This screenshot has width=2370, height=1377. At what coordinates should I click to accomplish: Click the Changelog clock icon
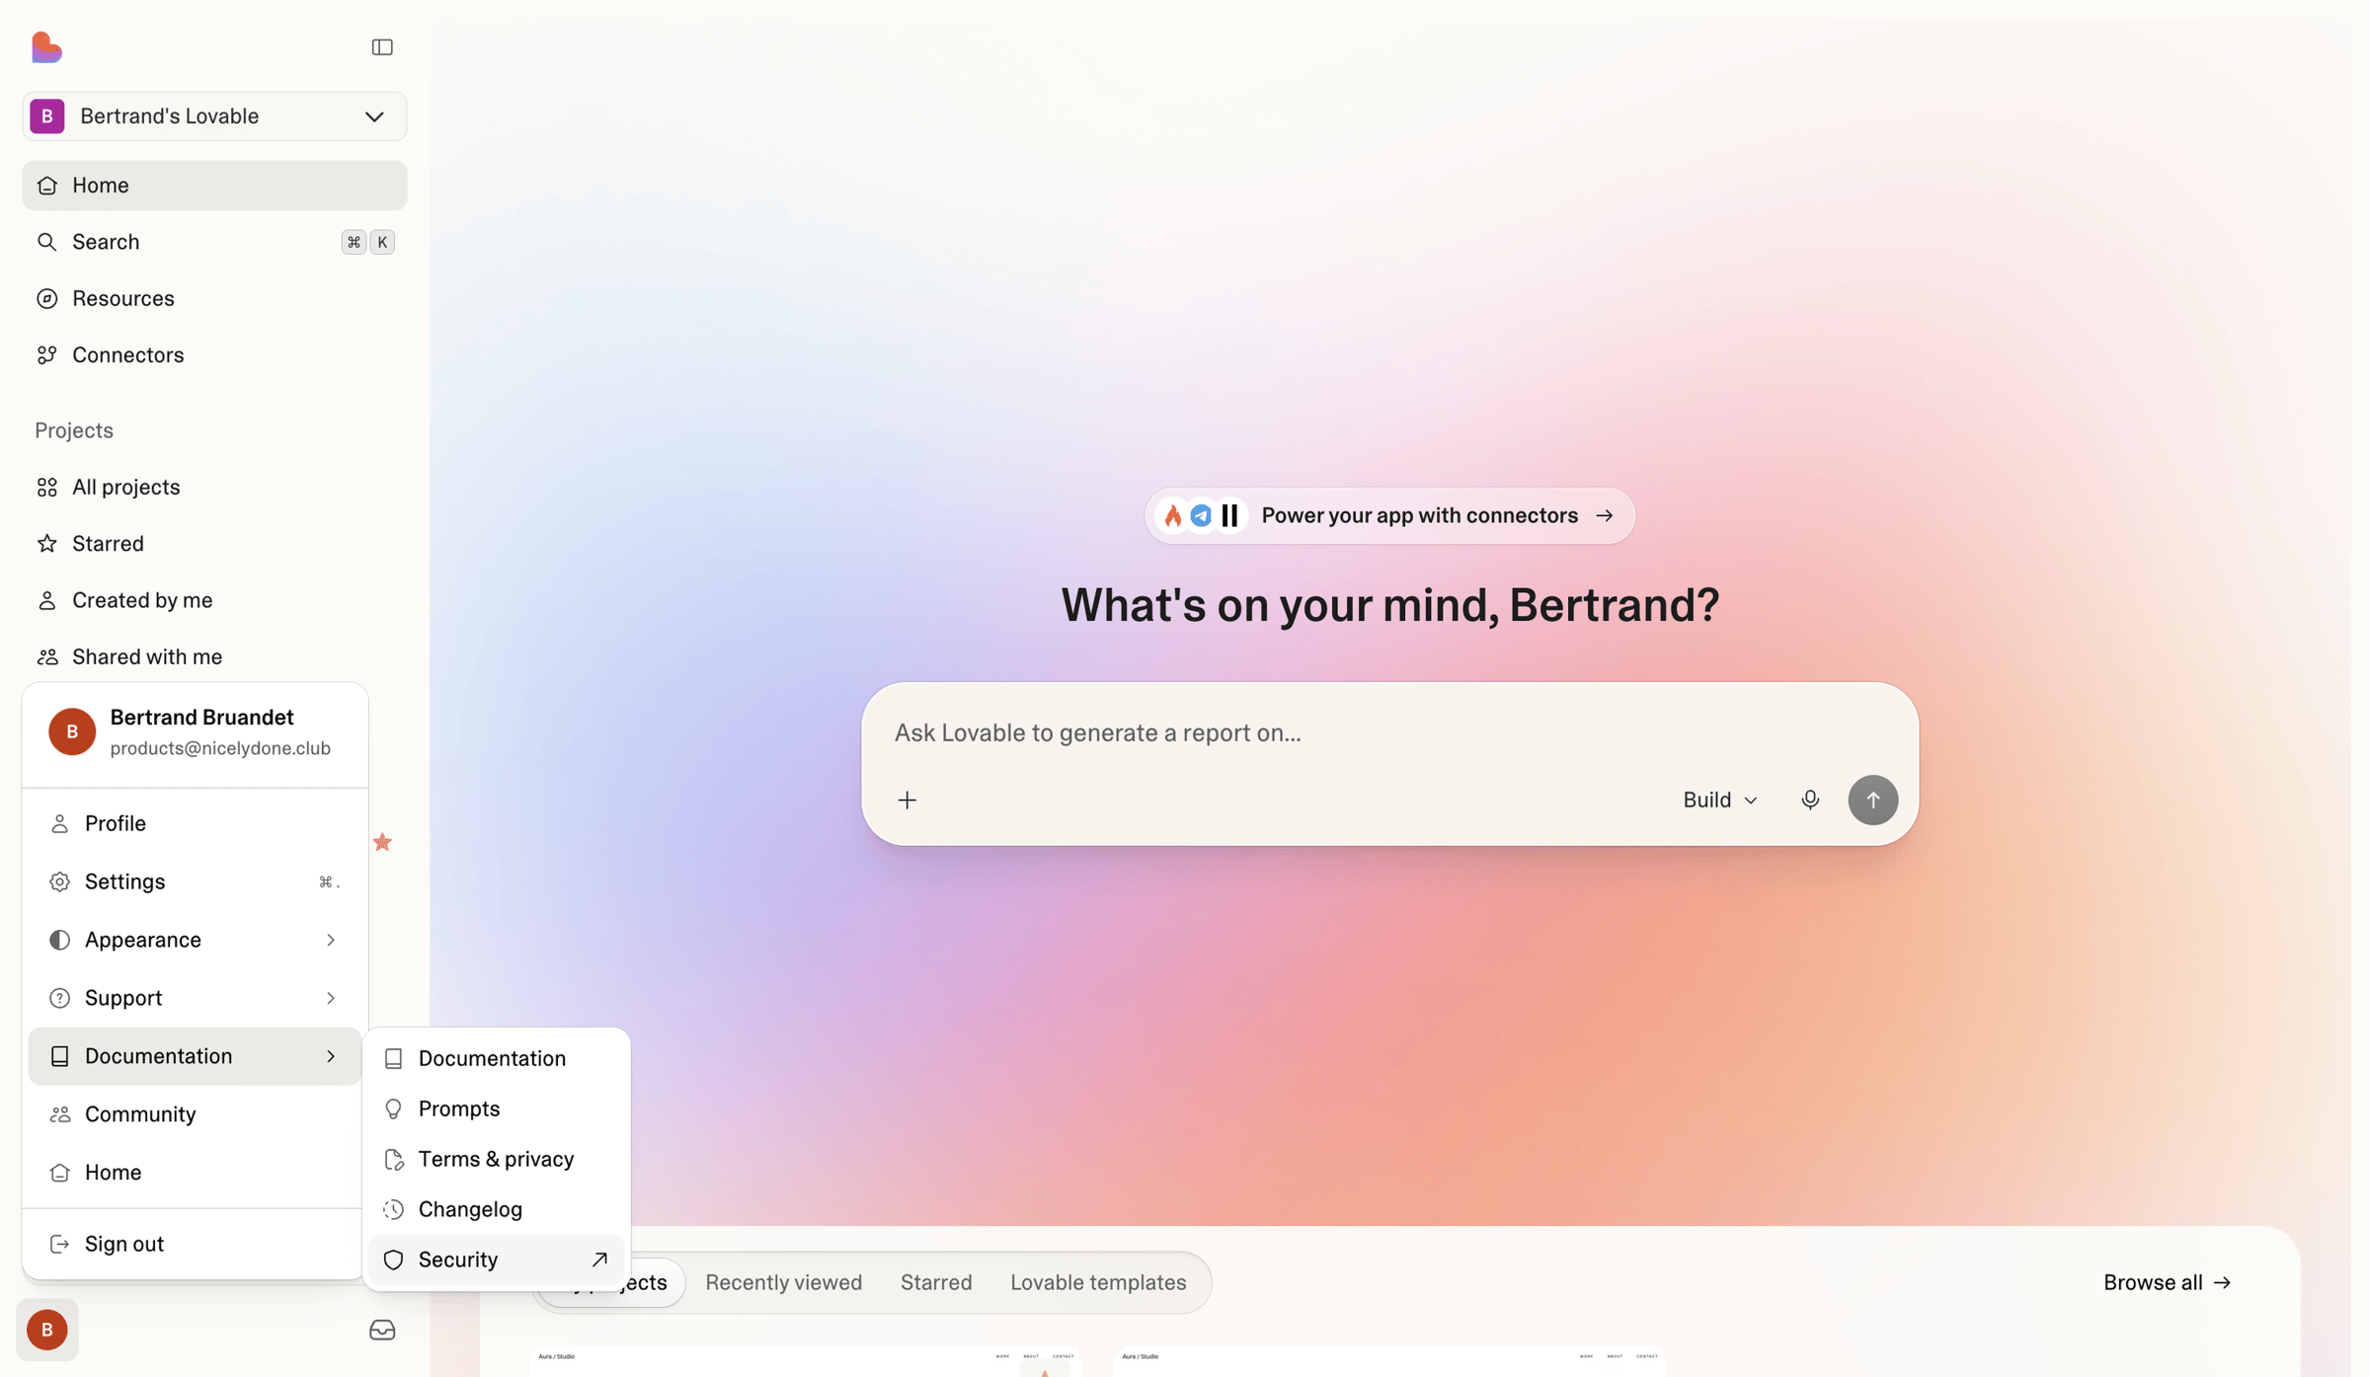(393, 1209)
